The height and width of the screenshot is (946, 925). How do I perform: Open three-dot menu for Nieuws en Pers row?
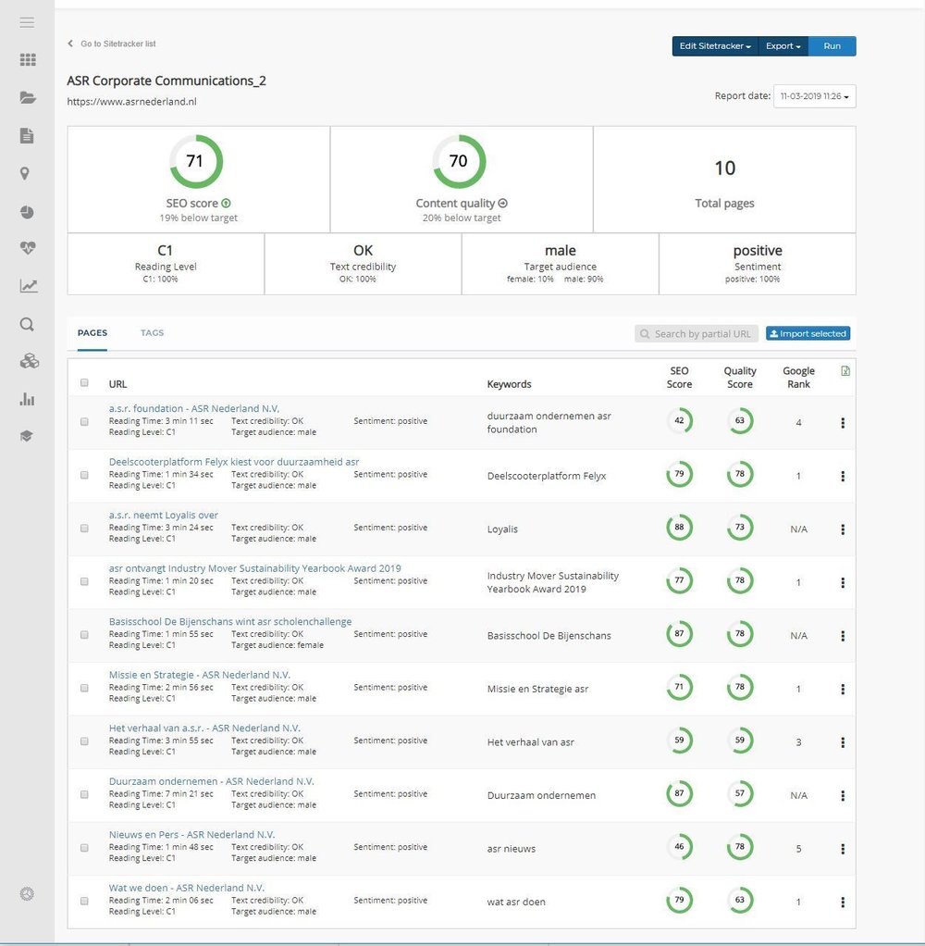point(843,849)
